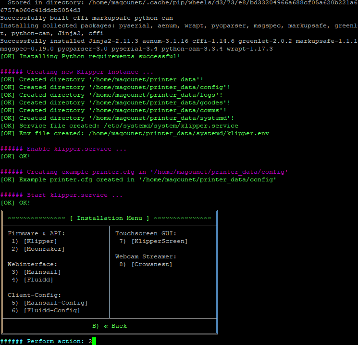Click the 'Successfully installed Jinja2-2.11.3' line

(179, 41)
